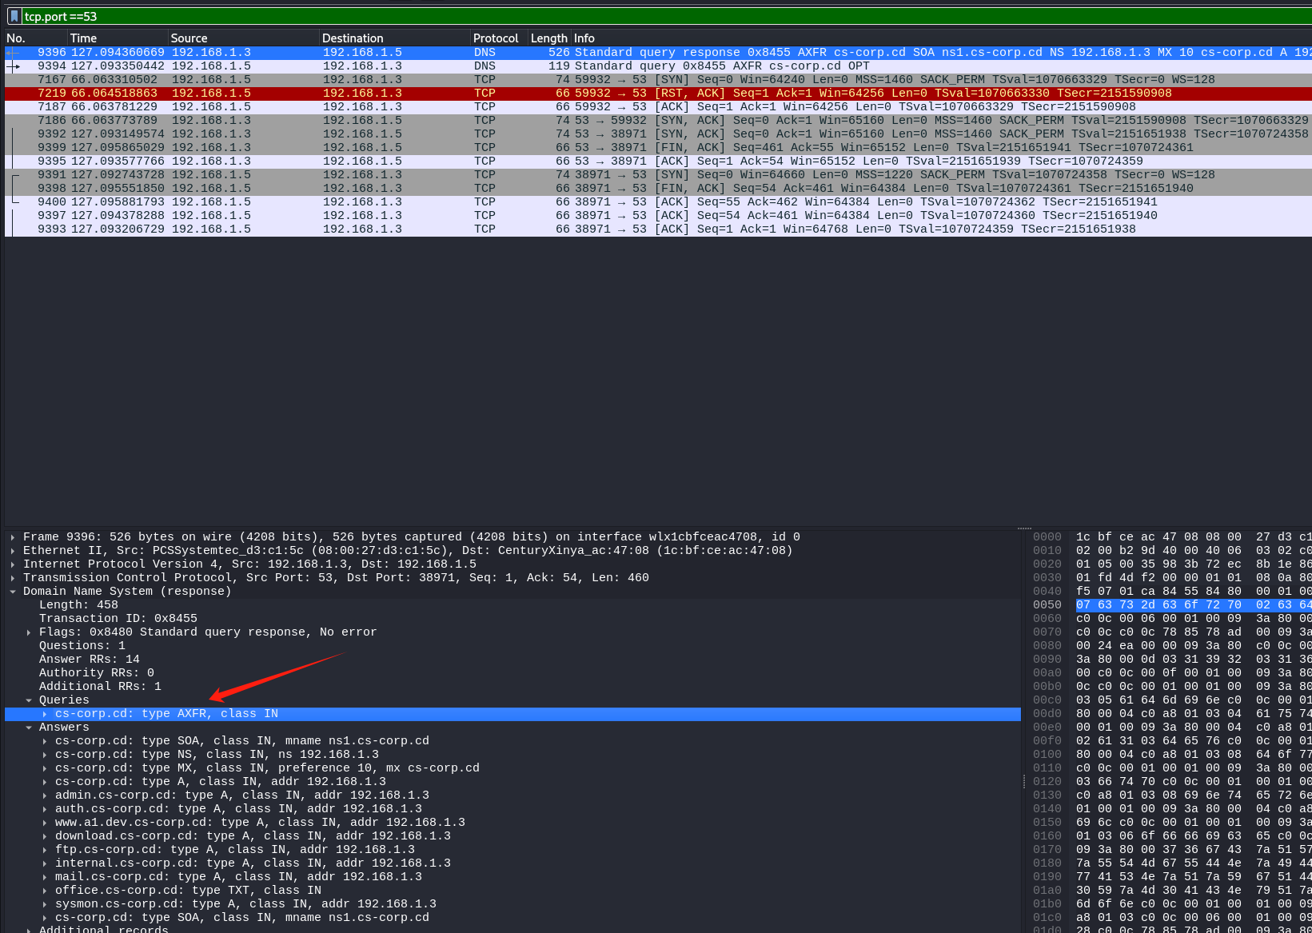Select Transaction ID: 0x8455 field
Image resolution: width=1312 pixels, height=933 pixels.
click(118, 619)
